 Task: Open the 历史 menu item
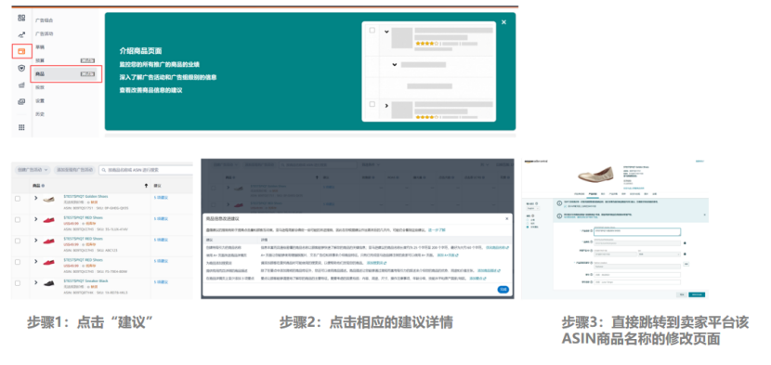coord(40,114)
